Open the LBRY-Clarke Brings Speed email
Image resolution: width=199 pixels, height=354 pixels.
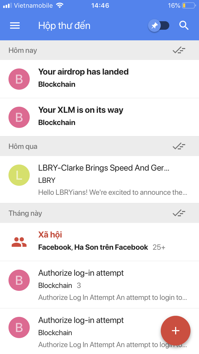[111, 180]
